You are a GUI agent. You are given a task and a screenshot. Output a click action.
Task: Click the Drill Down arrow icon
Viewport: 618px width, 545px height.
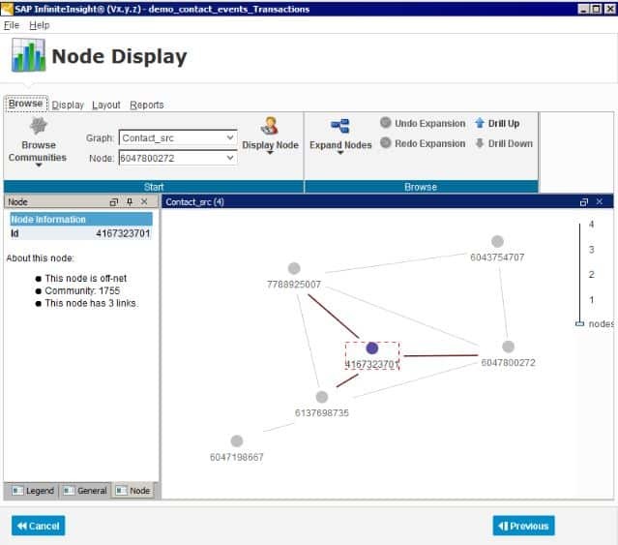tap(480, 142)
